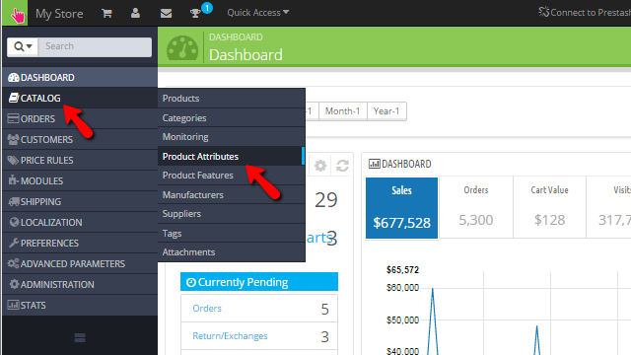
Task: Click the Dashboard sidebar gauge icon
Action: [x=14, y=77]
